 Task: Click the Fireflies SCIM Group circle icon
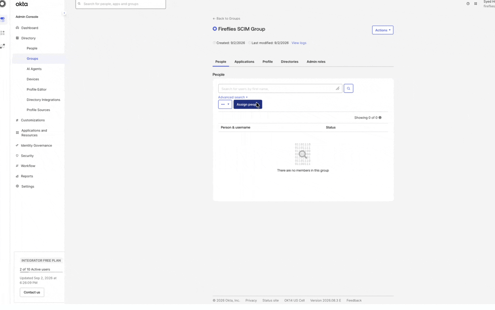click(214, 29)
